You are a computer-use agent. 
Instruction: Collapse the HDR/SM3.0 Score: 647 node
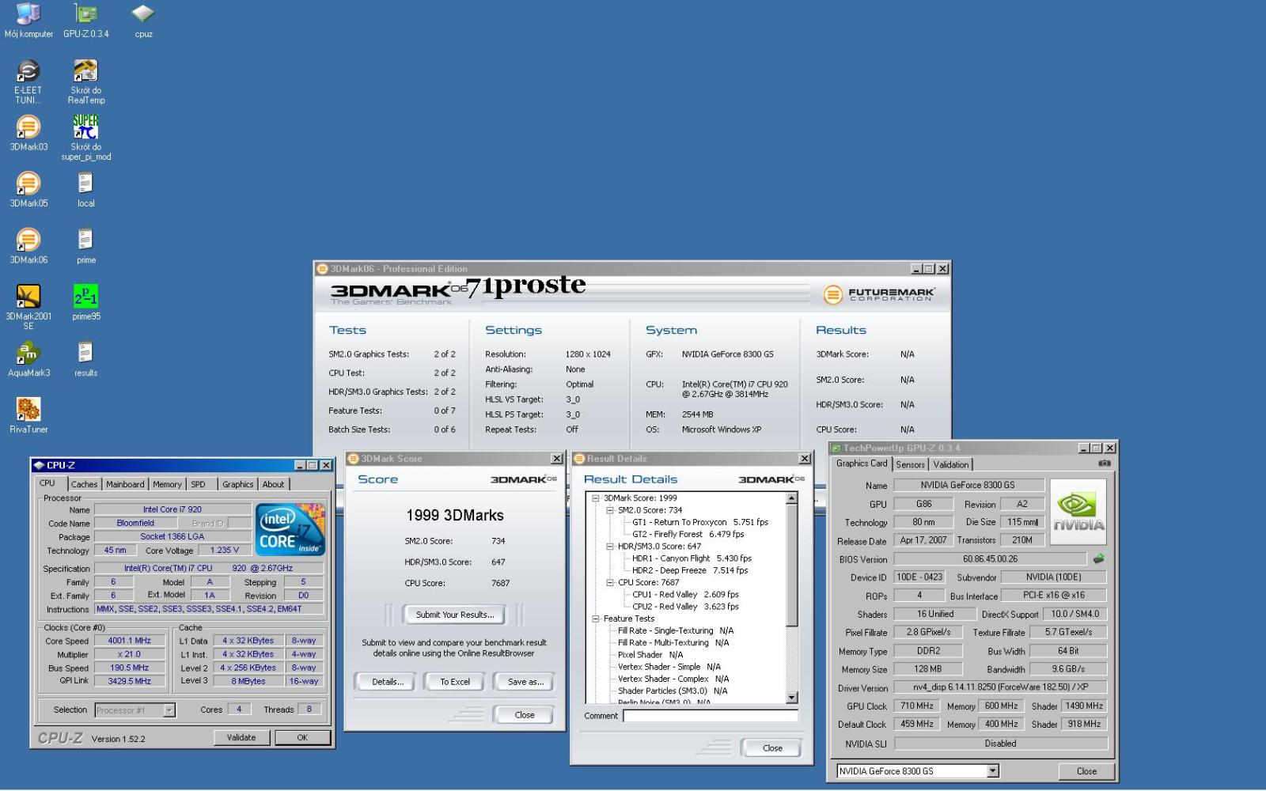click(x=610, y=547)
